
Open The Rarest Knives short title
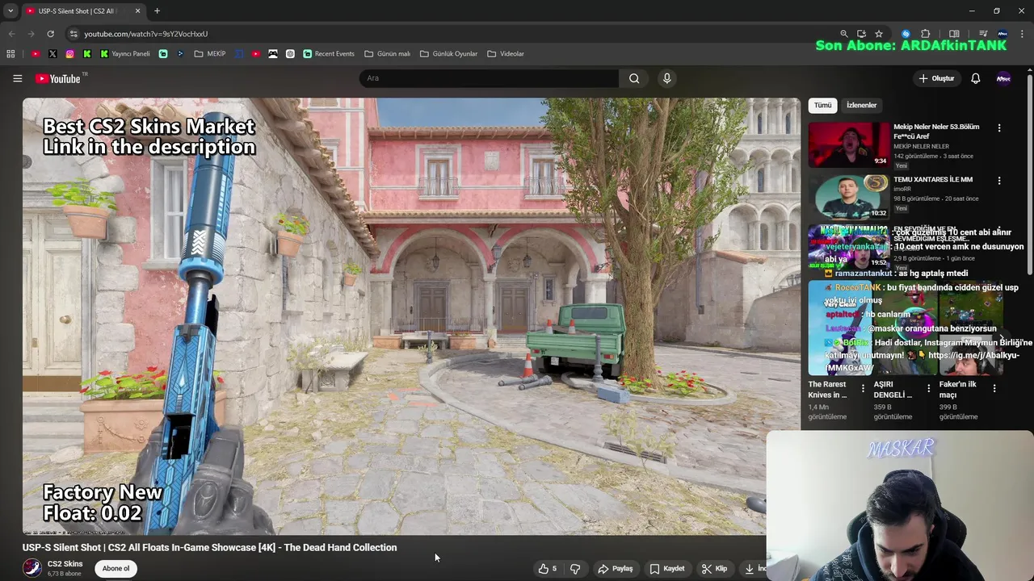(828, 390)
